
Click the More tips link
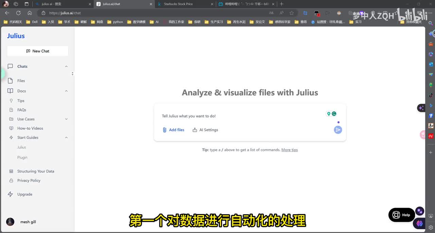coord(290,150)
